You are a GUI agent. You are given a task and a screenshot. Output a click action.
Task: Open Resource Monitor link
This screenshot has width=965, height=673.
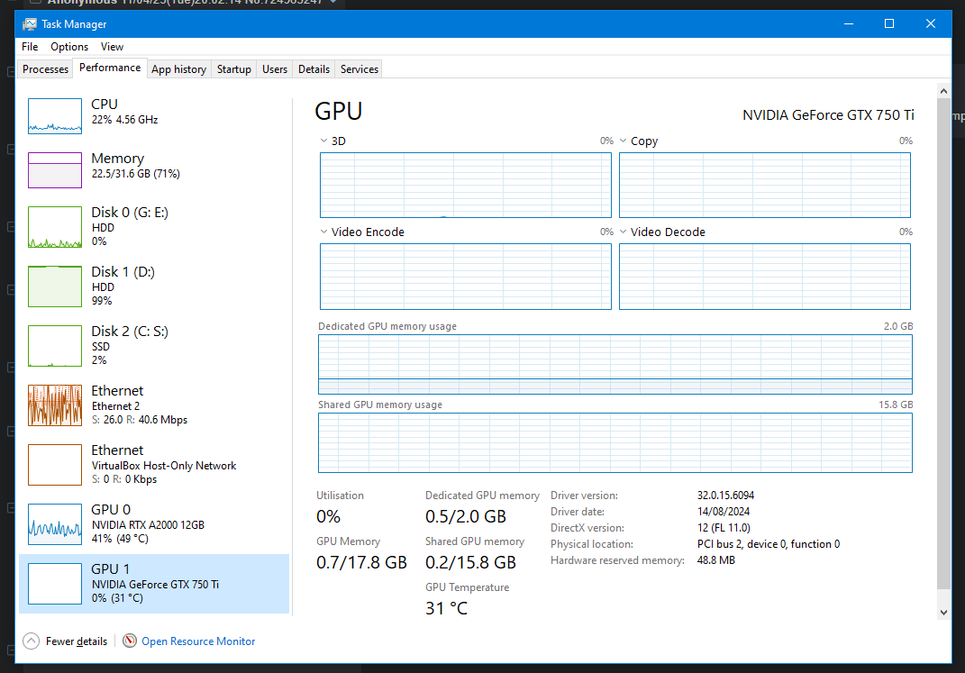(x=198, y=641)
